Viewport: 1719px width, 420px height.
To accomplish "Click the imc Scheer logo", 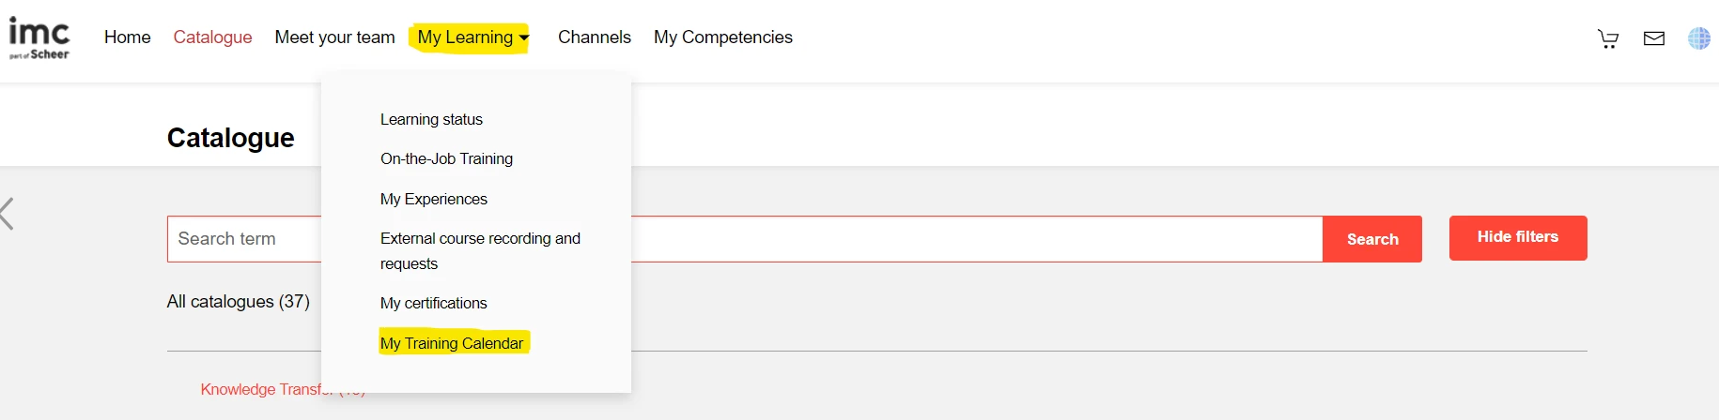I will coord(39,38).
